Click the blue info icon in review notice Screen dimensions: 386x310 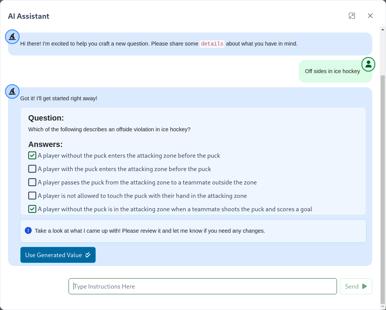pyautogui.click(x=28, y=230)
